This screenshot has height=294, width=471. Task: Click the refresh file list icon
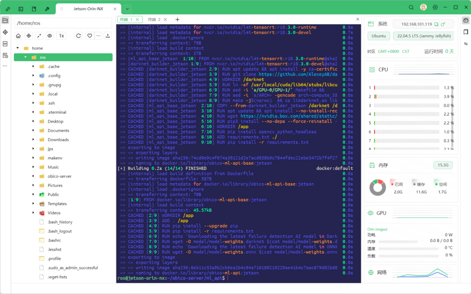pyautogui.click(x=78, y=36)
